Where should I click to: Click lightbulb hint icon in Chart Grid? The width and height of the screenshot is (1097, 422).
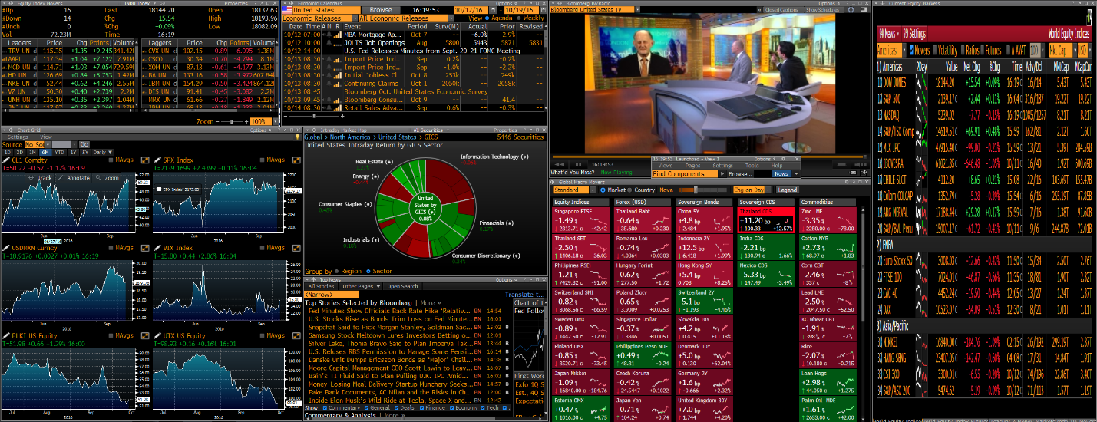coord(297,137)
